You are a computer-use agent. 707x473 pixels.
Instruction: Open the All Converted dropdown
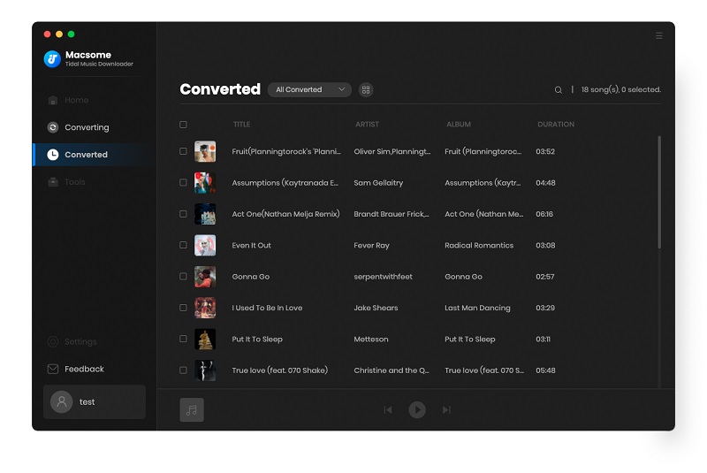pyautogui.click(x=309, y=89)
